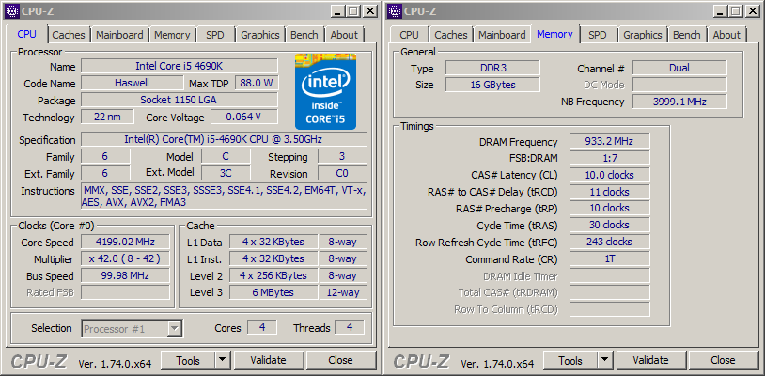Click the Cores count value field
Viewport: 765px width, 376px height.
(262, 328)
